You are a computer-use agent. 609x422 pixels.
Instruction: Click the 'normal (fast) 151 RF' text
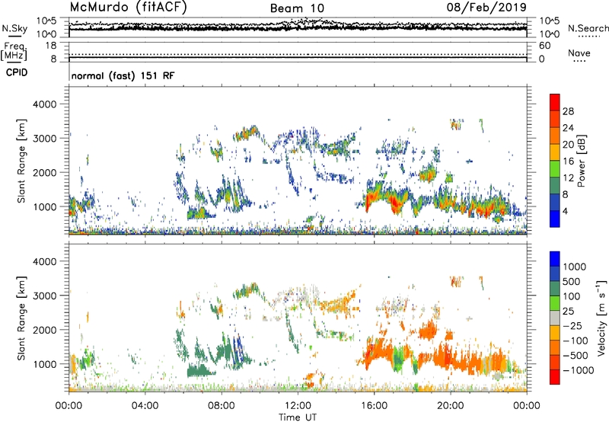[x=123, y=75]
